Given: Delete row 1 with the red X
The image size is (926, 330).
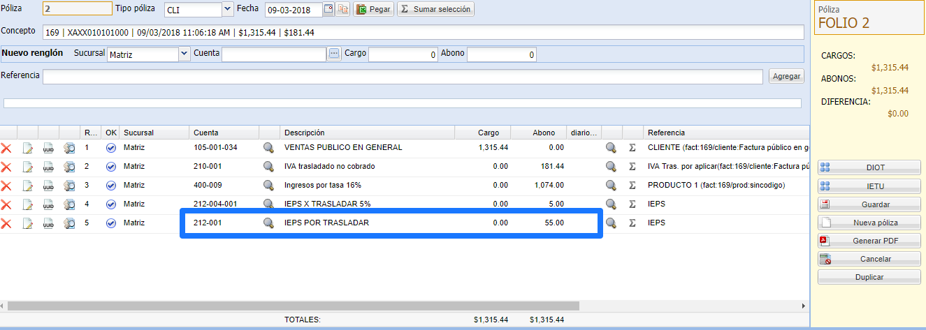Looking at the screenshot, I should 6,148.
